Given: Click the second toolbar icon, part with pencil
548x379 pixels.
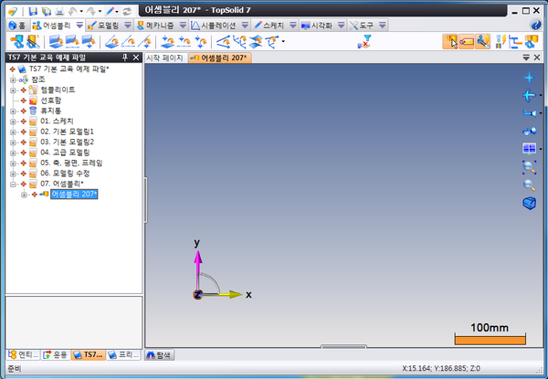Looking at the screenshot, I should tap(33, 42).
